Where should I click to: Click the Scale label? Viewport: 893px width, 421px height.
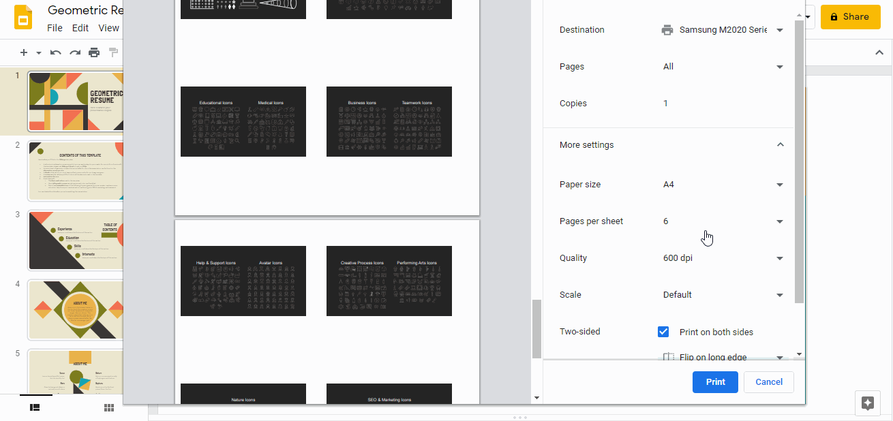(x=571, y=295)
